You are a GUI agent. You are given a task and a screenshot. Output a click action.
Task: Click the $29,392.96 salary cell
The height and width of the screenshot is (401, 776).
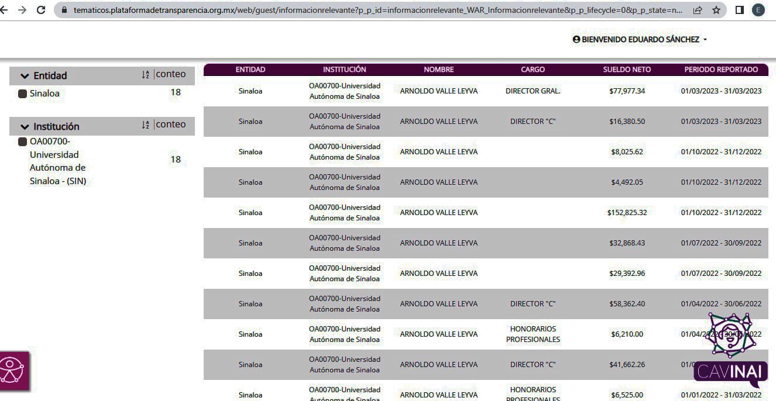click(x=627, y=274)
